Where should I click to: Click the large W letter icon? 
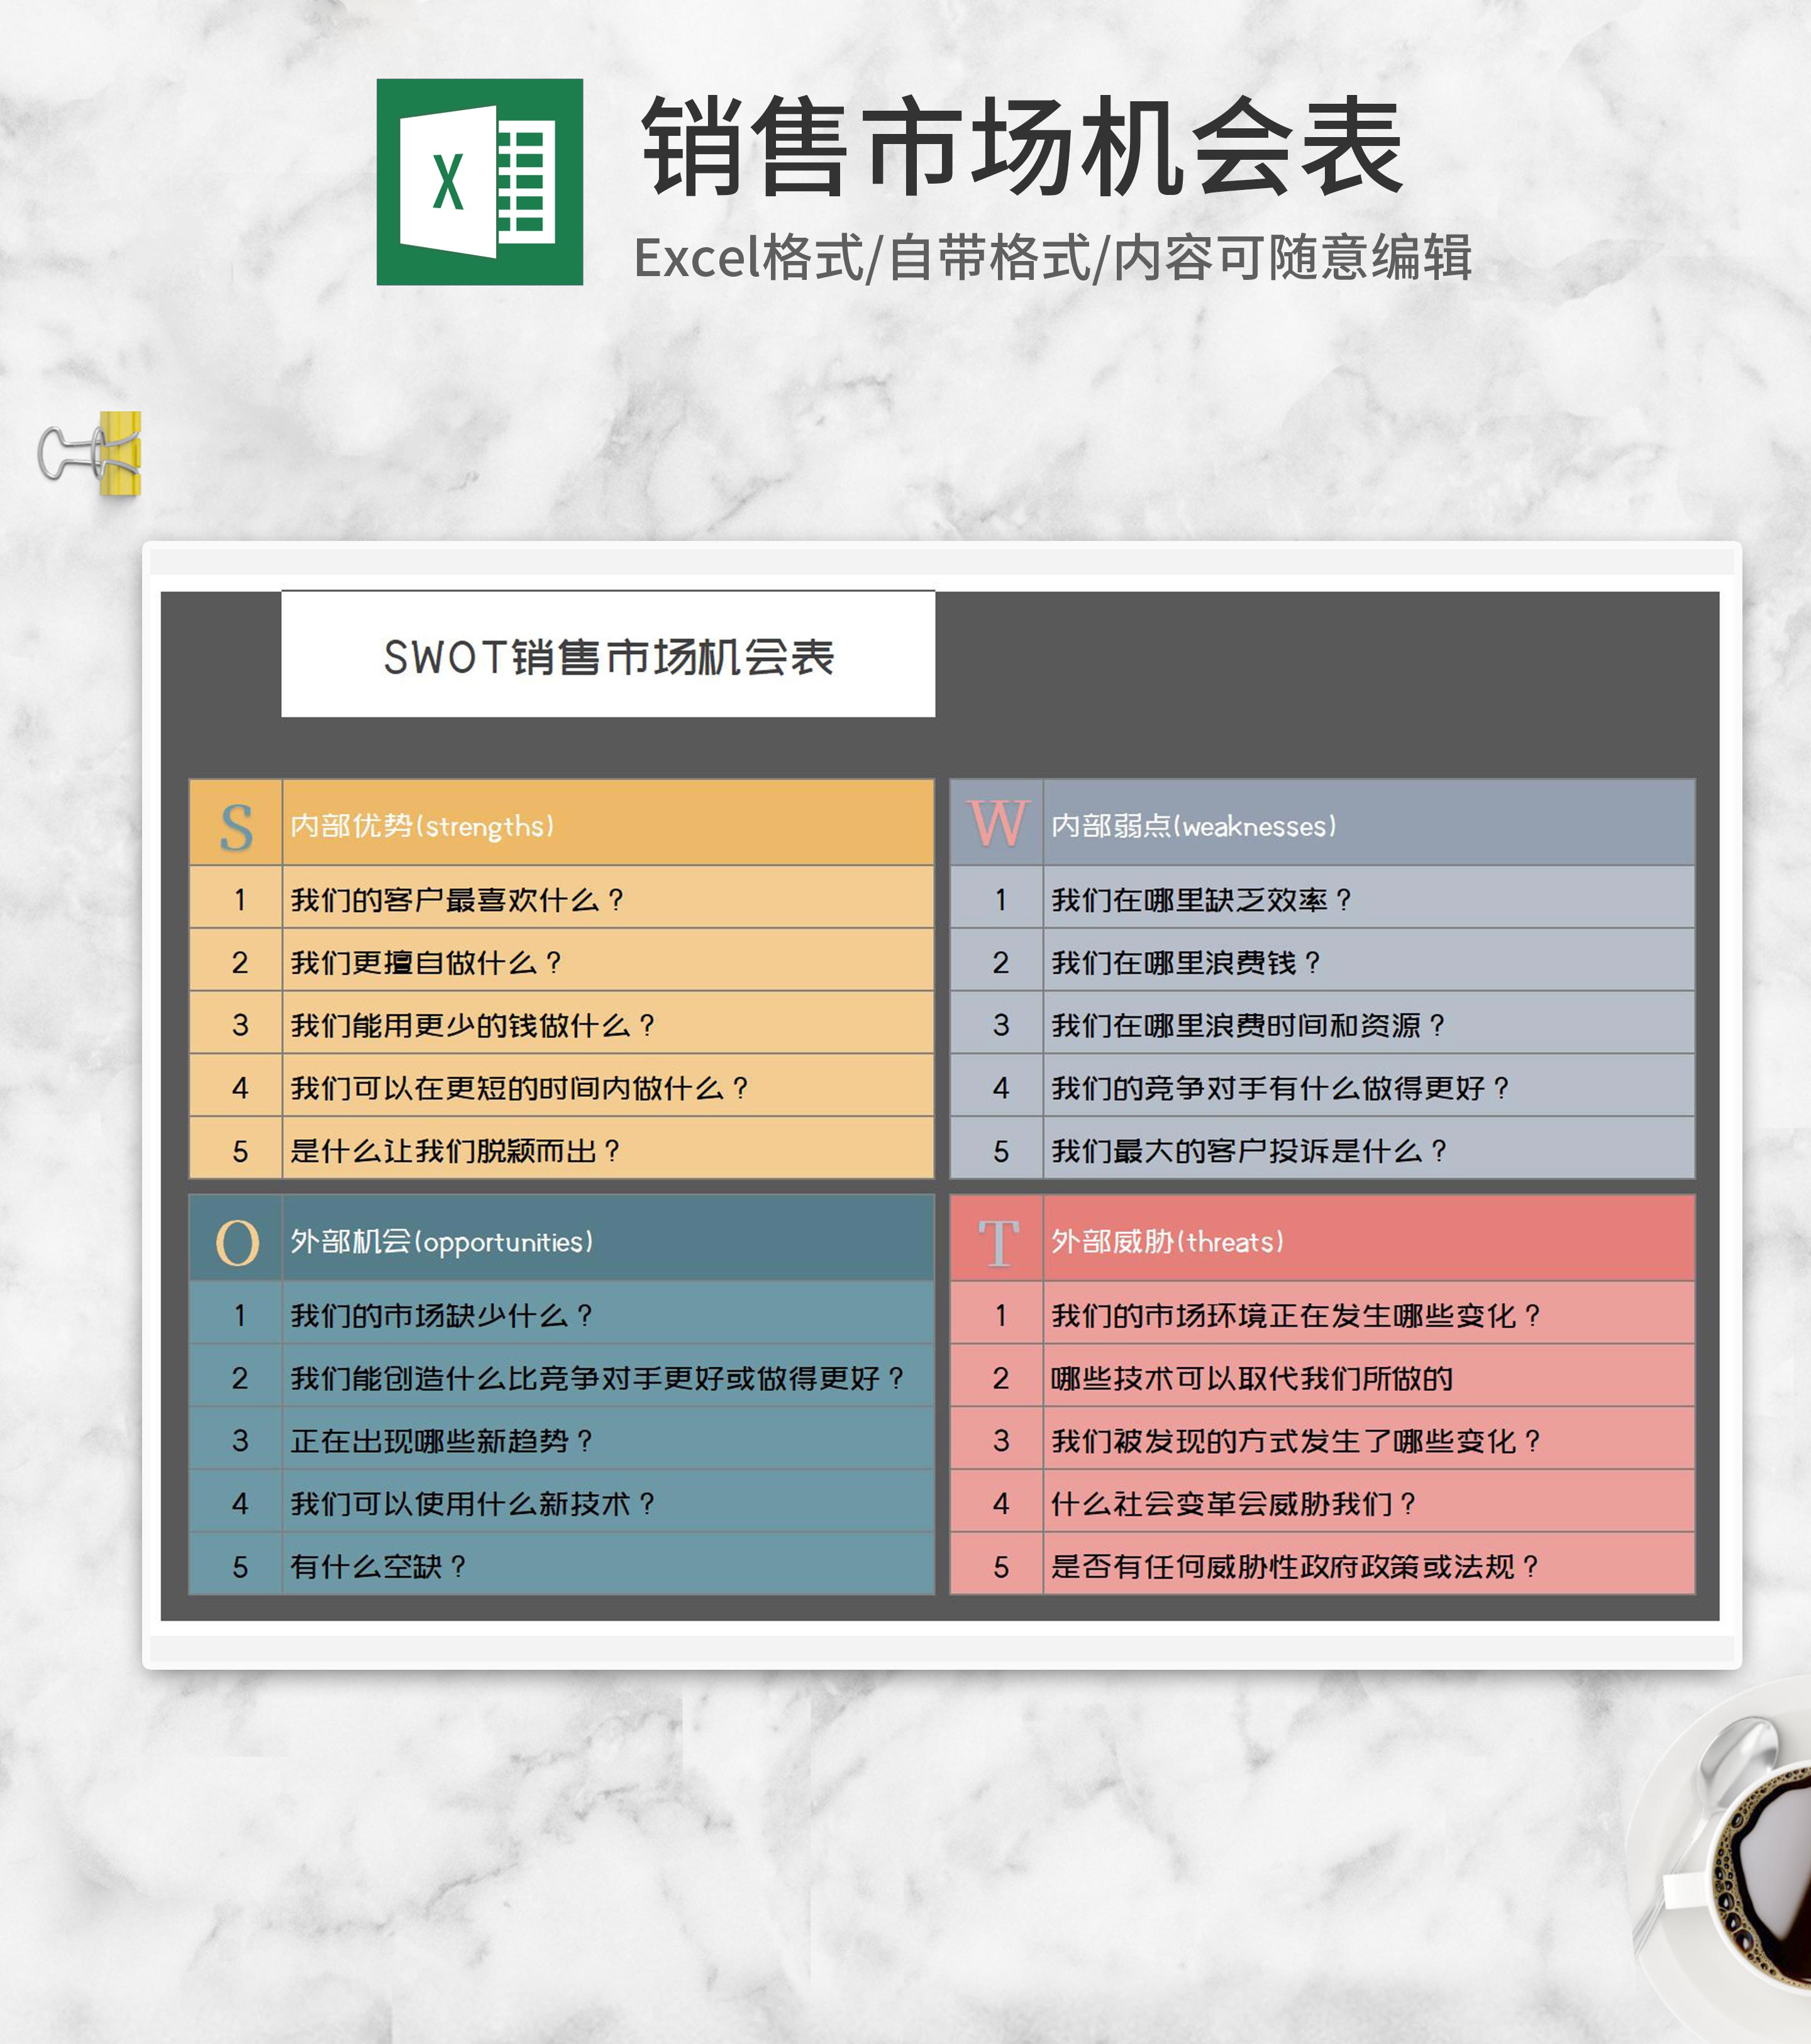(997, 824)
